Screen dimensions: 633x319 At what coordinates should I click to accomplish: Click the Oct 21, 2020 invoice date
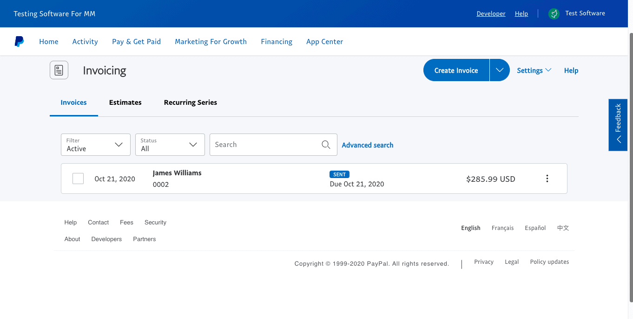115,179
